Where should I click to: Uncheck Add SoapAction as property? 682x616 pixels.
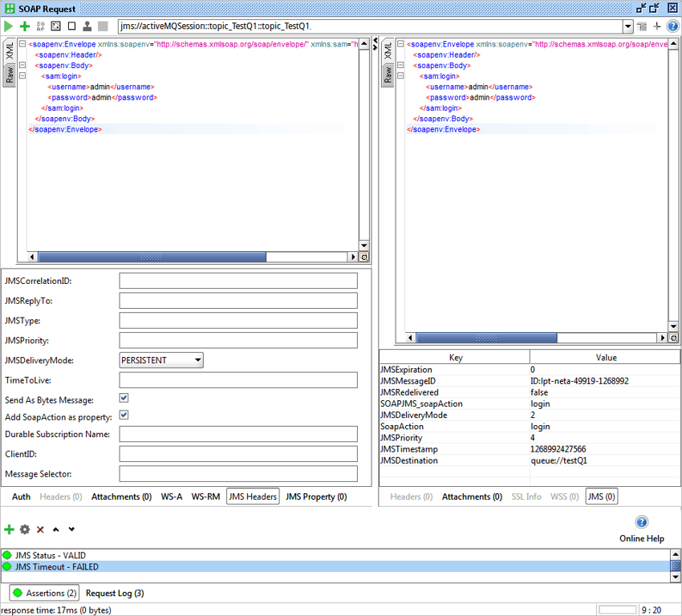[124, 415]
